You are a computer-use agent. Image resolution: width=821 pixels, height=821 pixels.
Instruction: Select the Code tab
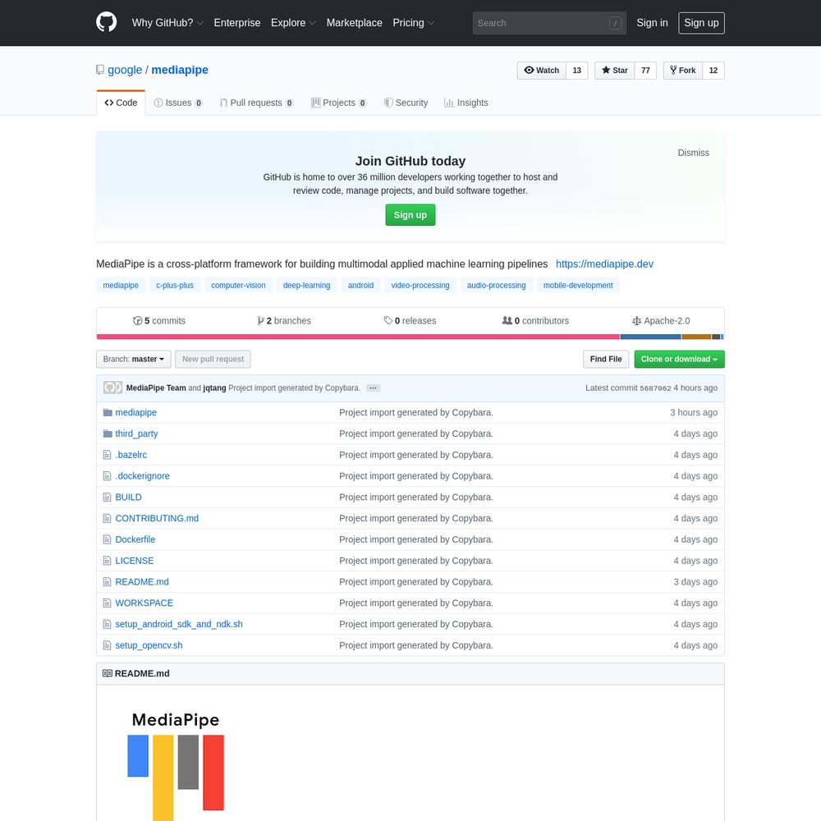121,103
